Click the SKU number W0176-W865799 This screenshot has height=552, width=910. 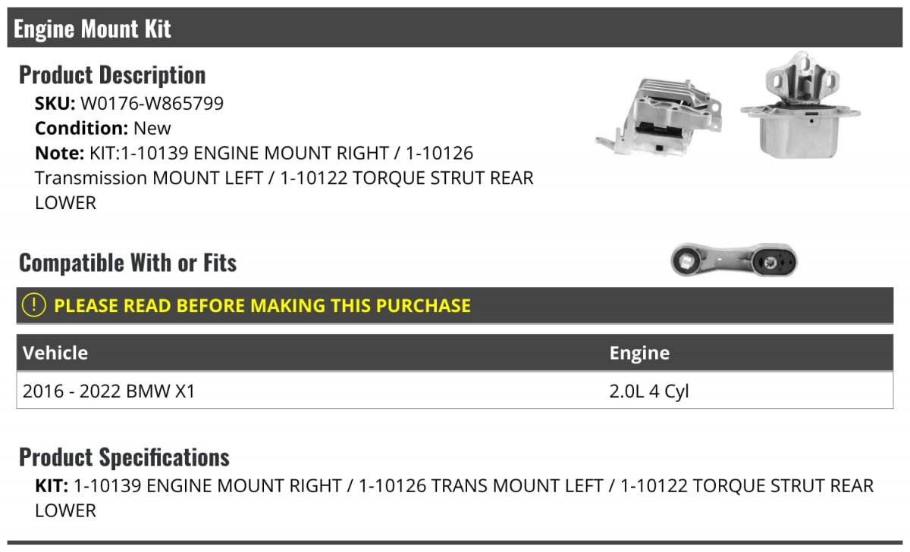coord(152,104)
